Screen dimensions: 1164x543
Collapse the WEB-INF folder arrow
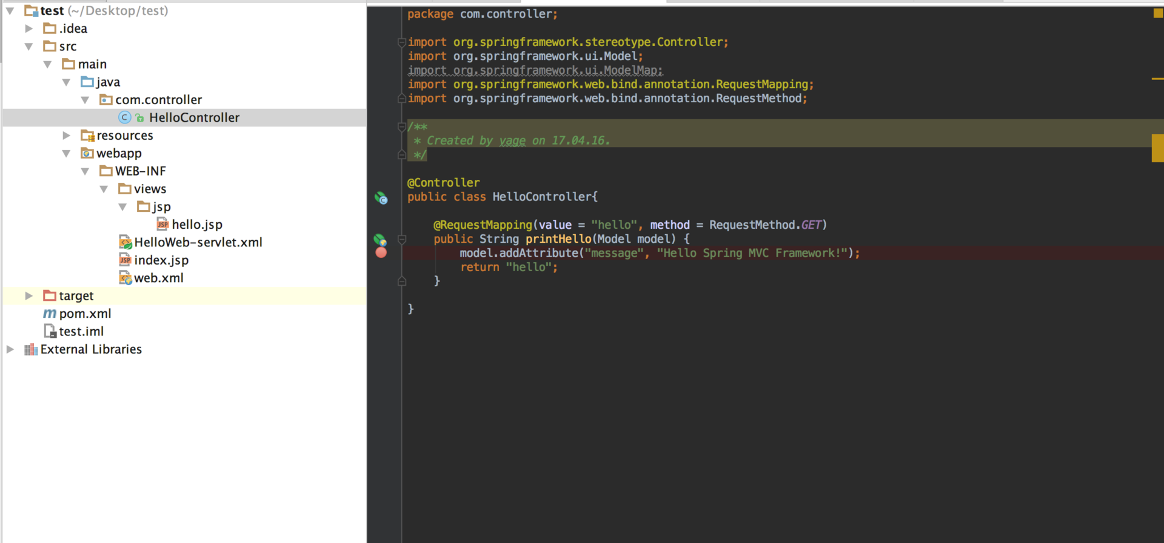click(85, 171)
